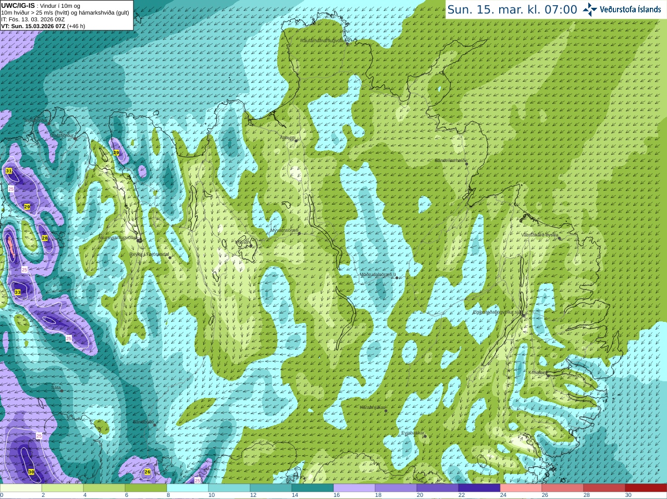Select the Ásbyrgi station label

point(287,138)
